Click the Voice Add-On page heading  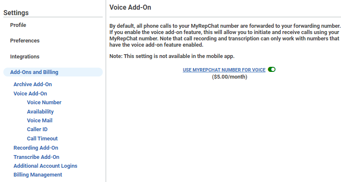130,8
